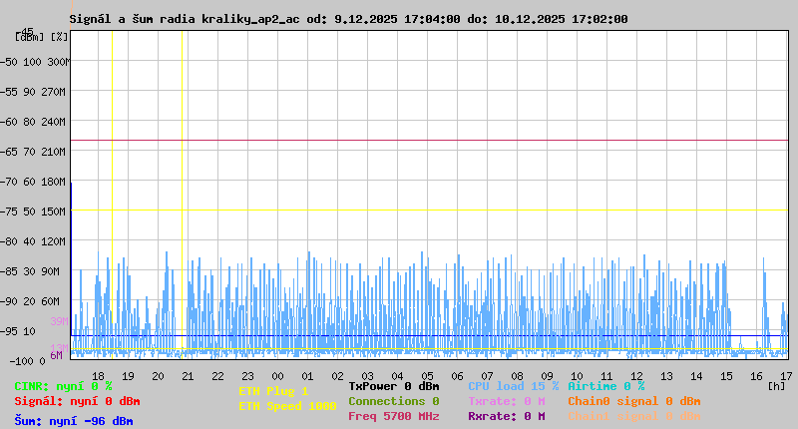Screen dimensions: 798x429
Task: Click the horizontal magenta frequency line
Action: coord(429,141)
